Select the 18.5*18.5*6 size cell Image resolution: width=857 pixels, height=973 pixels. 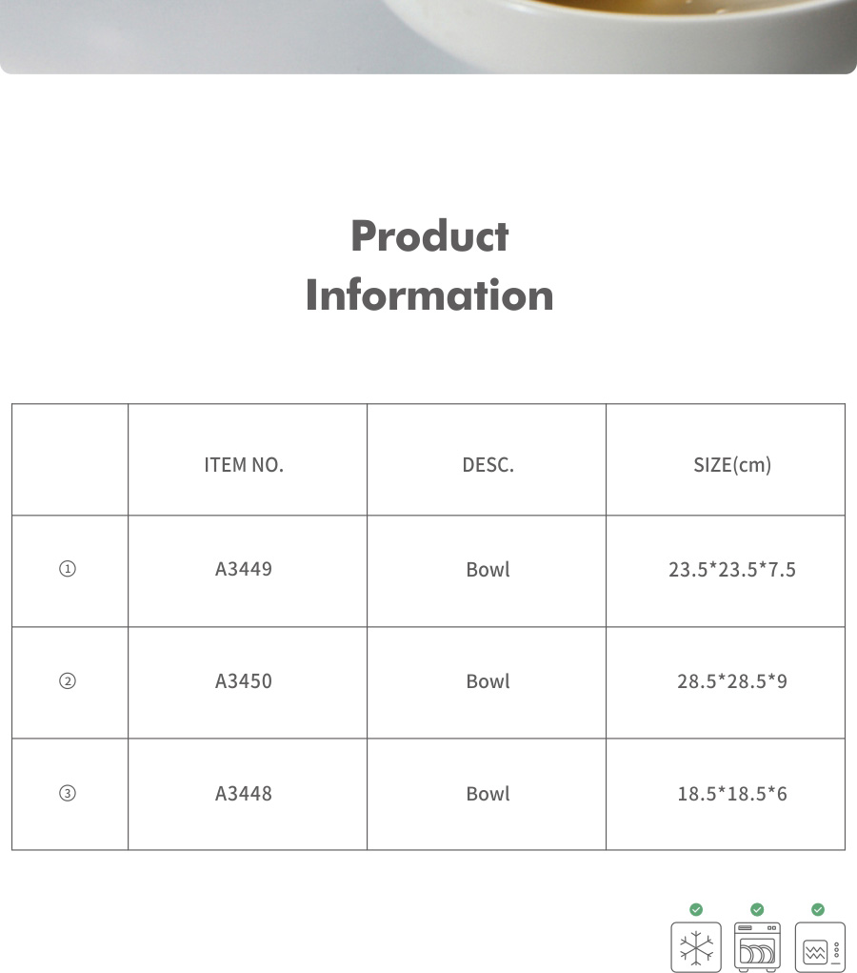[x=732, y=793]
